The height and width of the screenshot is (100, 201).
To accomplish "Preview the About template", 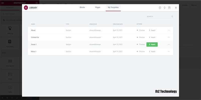I will pos(141,30).
